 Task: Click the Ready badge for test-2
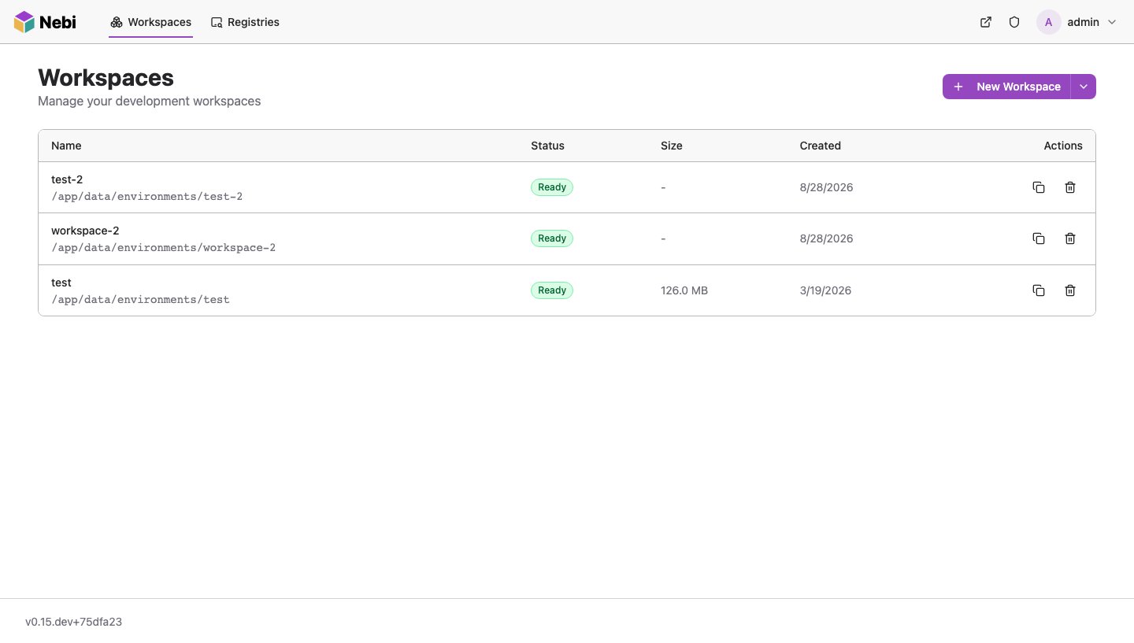(x=552, y=187)
